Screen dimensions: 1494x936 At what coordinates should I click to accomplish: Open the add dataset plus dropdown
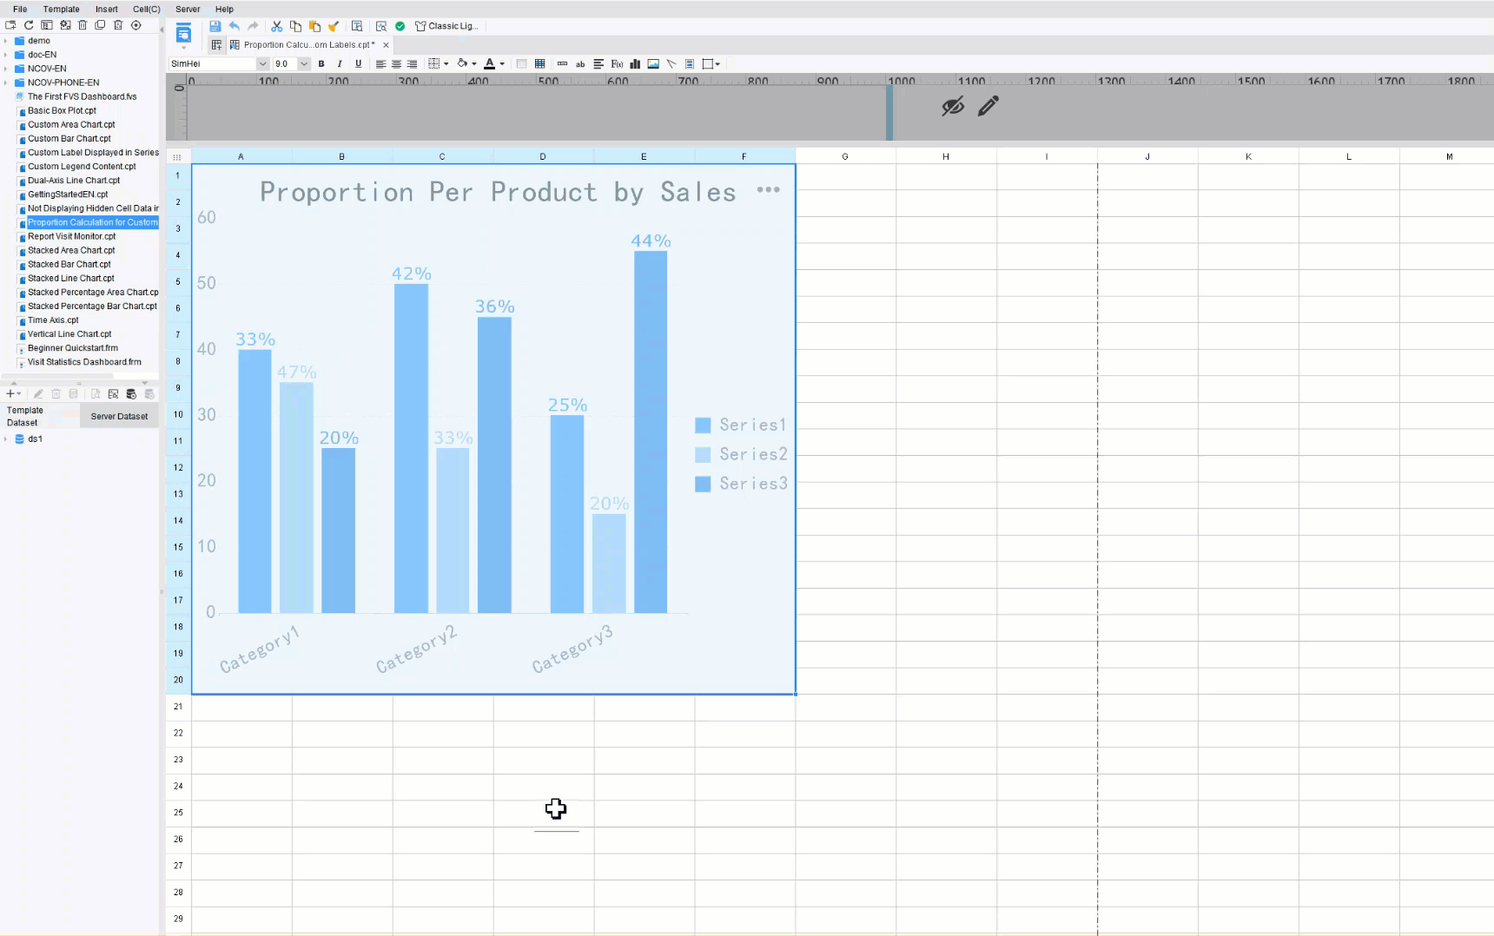coord(13,394)
